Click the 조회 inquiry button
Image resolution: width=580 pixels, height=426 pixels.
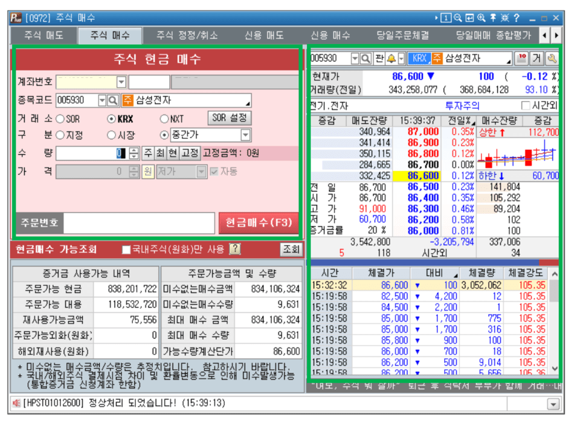[x=291, y=250]
